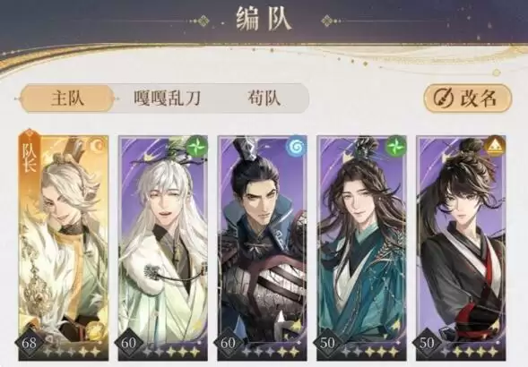Select the 主队 team tab
This screenshot has height=367, width=528.
pos(67,98)
